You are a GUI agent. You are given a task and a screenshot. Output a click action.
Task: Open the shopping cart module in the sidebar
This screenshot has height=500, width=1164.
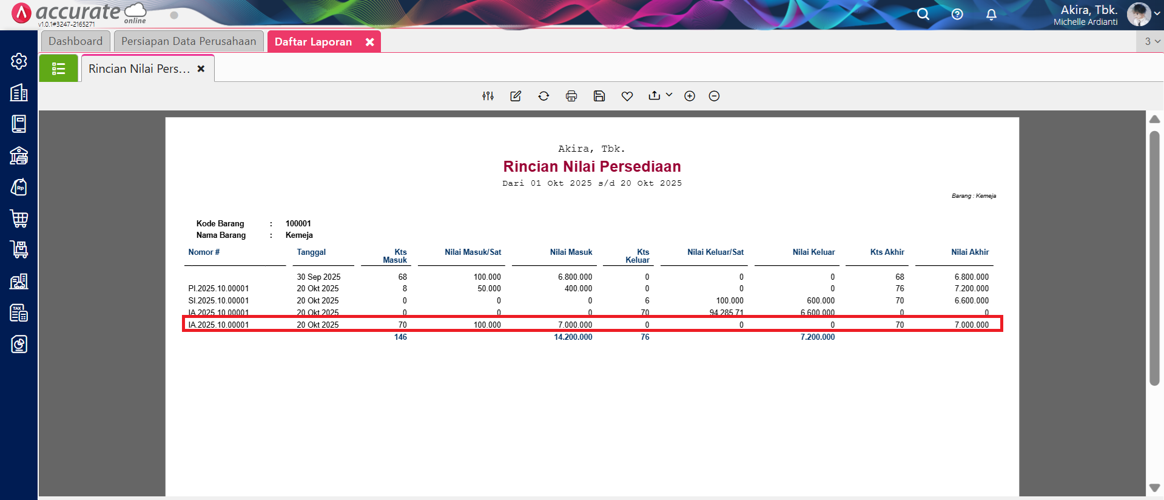click(19, 218)
